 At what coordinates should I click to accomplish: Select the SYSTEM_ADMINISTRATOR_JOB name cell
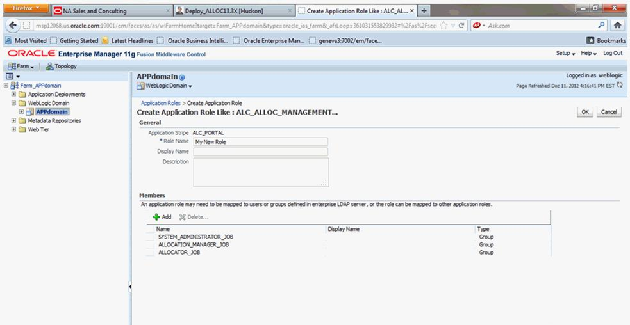(x=196, y=237)
